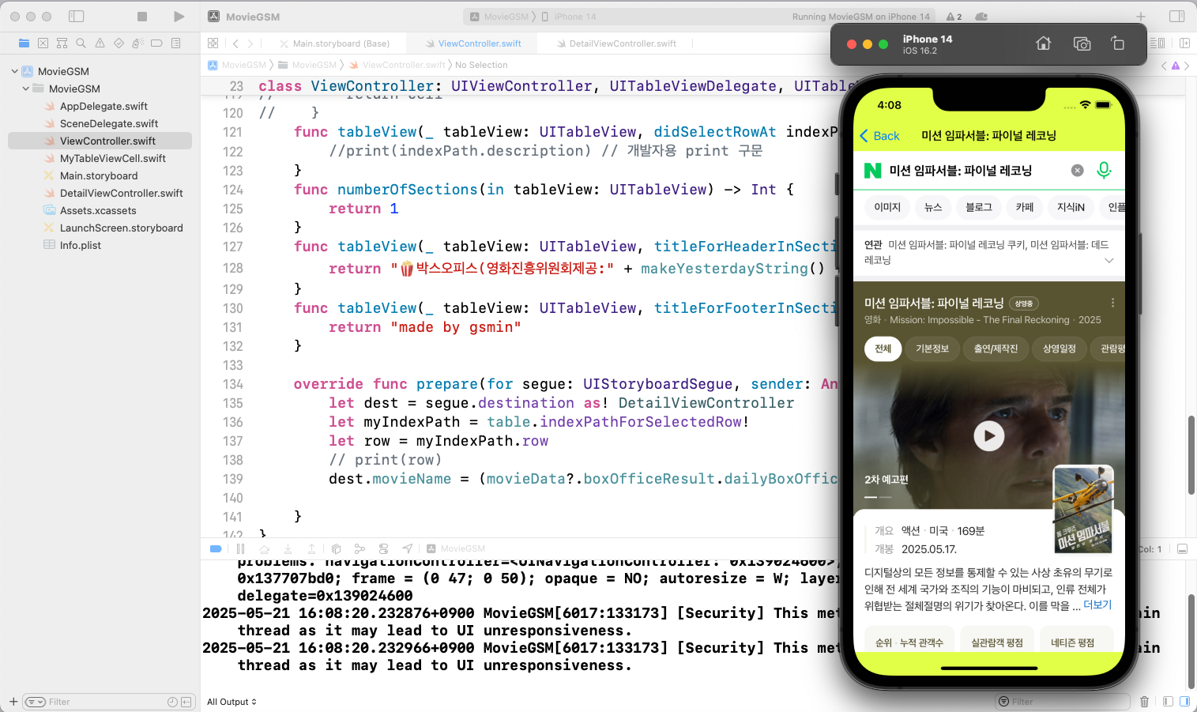This screenshot has width=1197, height=712.
Task: Open Debug View Hierarchy
Action: 336,548
